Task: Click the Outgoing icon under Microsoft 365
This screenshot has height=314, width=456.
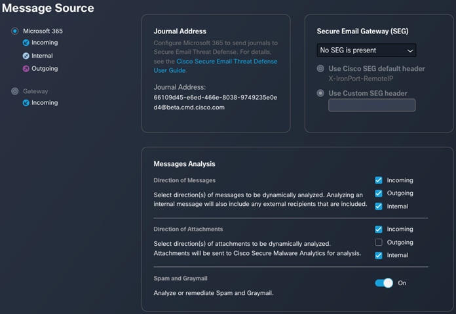Action: (26, 69)
